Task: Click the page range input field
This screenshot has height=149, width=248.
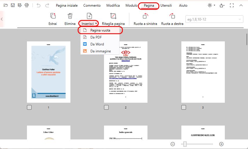Action: click(x=214, y=19)
